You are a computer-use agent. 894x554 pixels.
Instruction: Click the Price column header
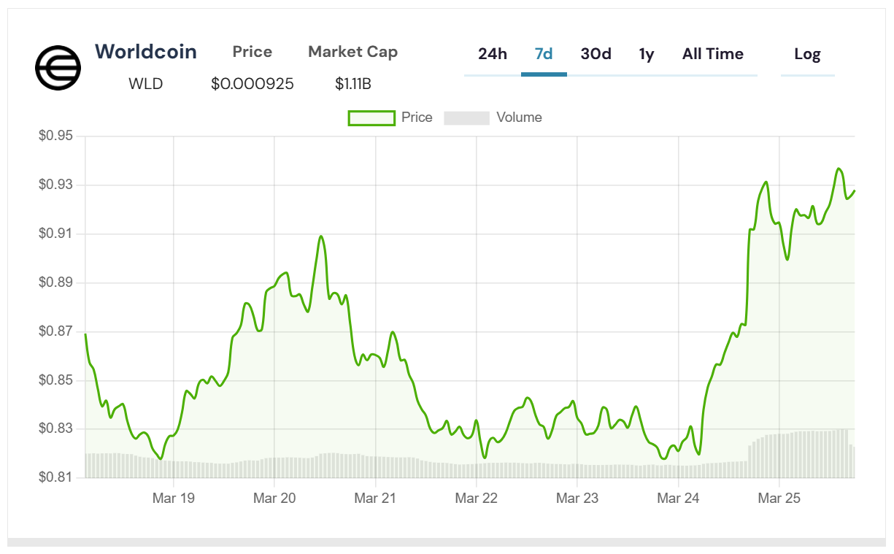(253, 52)
